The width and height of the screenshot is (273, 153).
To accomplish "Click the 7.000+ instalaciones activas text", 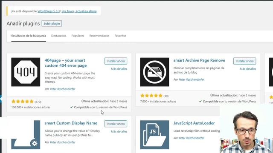I will pos(158,102).
